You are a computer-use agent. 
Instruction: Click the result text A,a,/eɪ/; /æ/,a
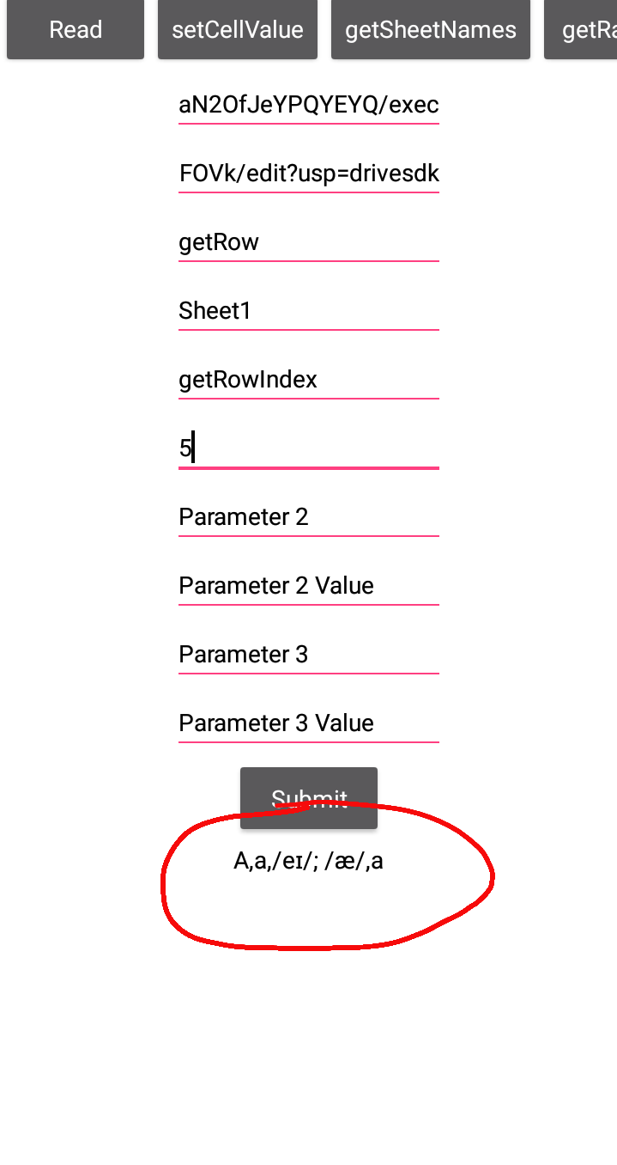pyautogui.click(x=308, y=861)
